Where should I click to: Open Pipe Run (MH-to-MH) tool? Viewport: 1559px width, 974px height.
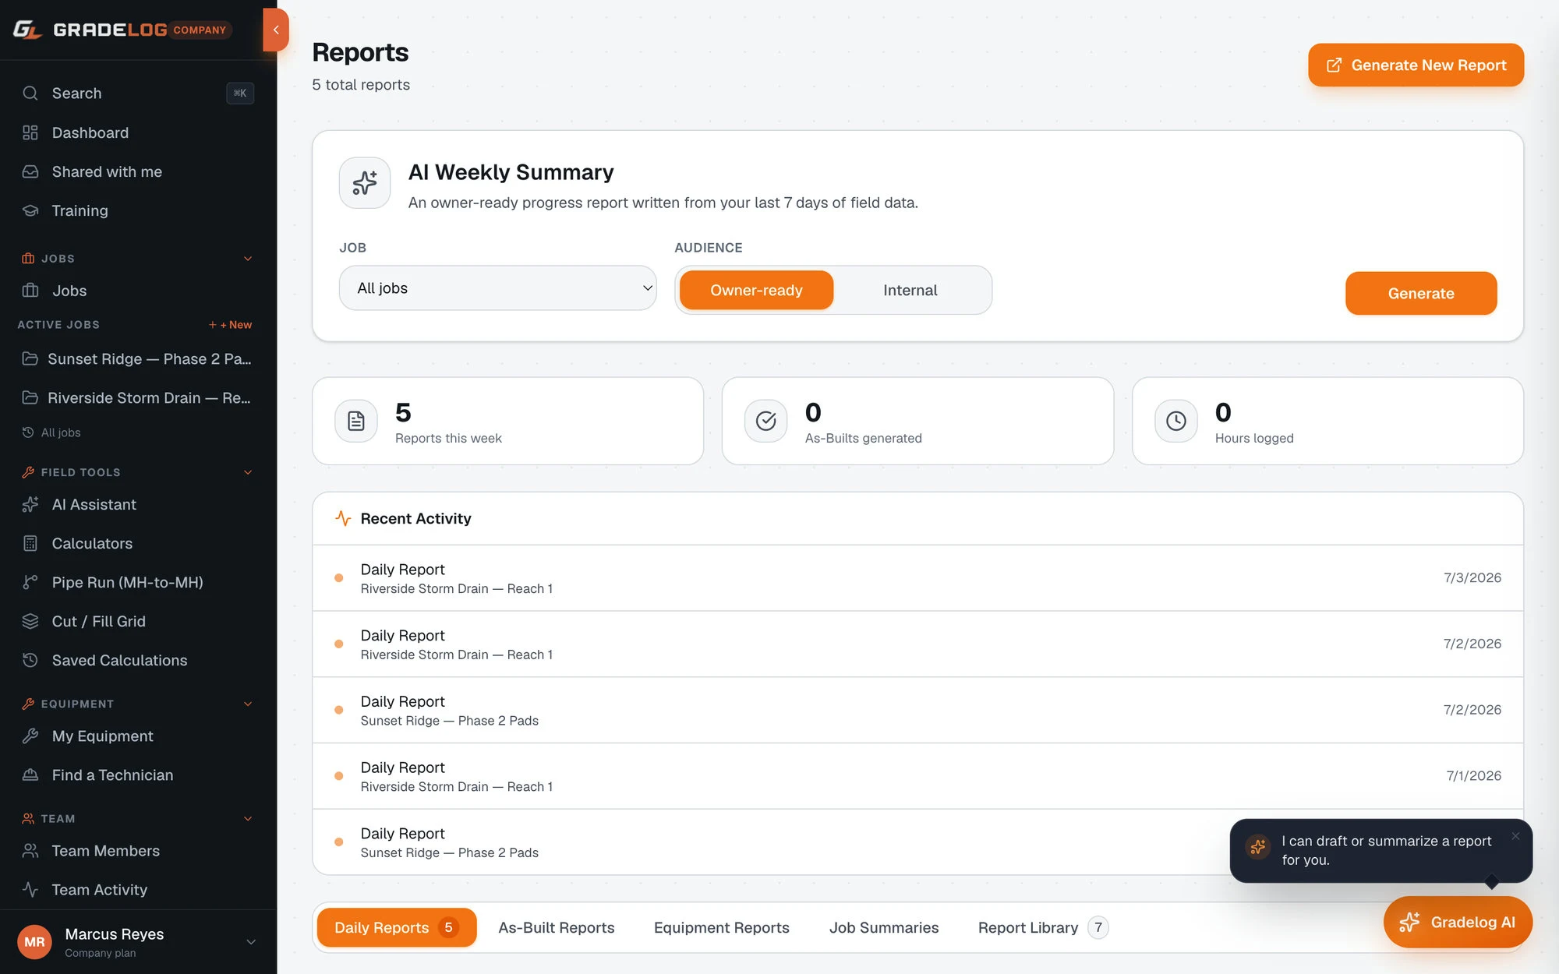(x=138, y=583)
